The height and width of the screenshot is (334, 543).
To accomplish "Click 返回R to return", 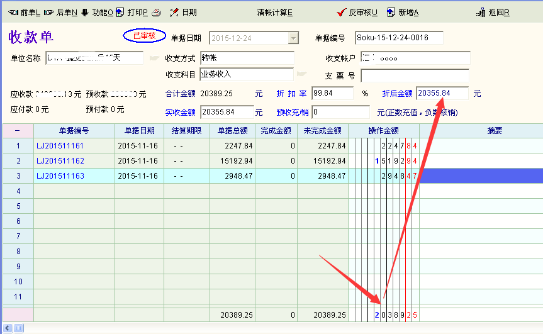I will pyautogui.click(x=493, y=12).
